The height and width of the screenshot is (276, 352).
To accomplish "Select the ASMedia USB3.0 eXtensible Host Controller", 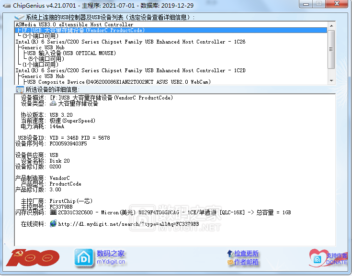I will point(74,24).
